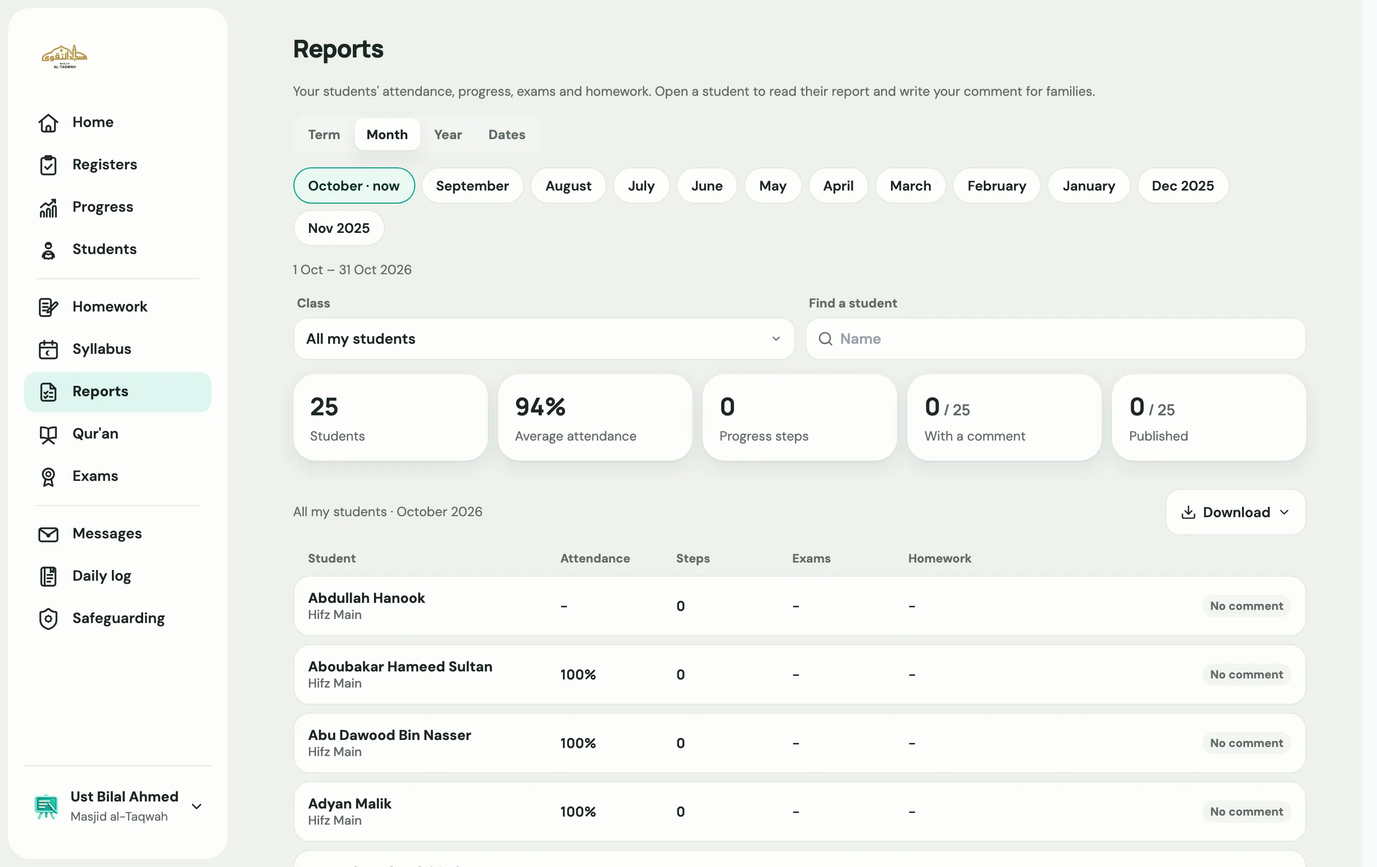Click the Students person icon

click(x=48, y=250)
